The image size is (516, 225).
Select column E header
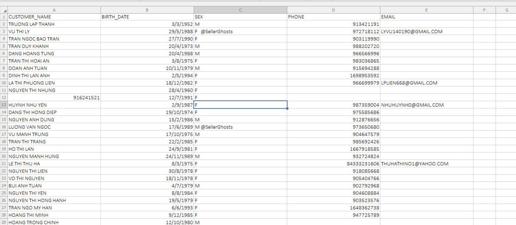[426, 10]
